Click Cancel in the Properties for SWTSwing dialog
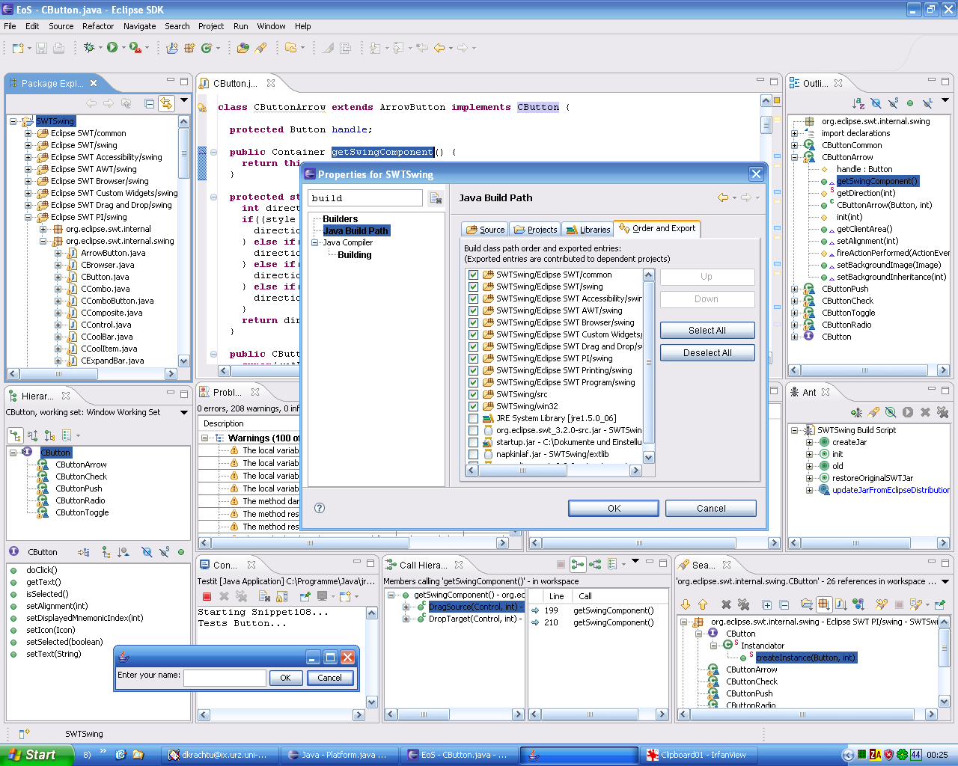The image size is (958, 766). coord(711,508)
